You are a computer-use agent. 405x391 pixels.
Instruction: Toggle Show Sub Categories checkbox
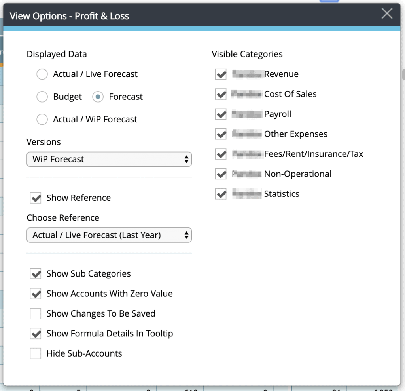click(x=36, y=274)
